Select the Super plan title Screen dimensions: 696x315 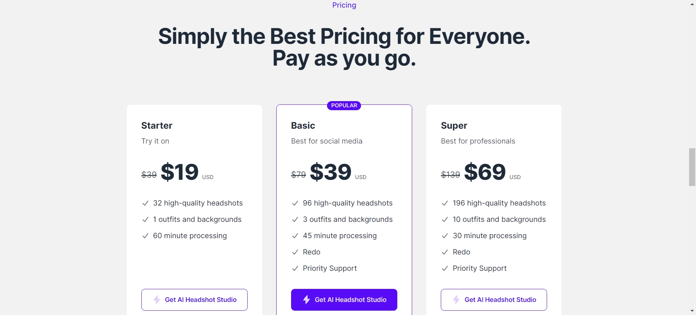tap(454, 125)
